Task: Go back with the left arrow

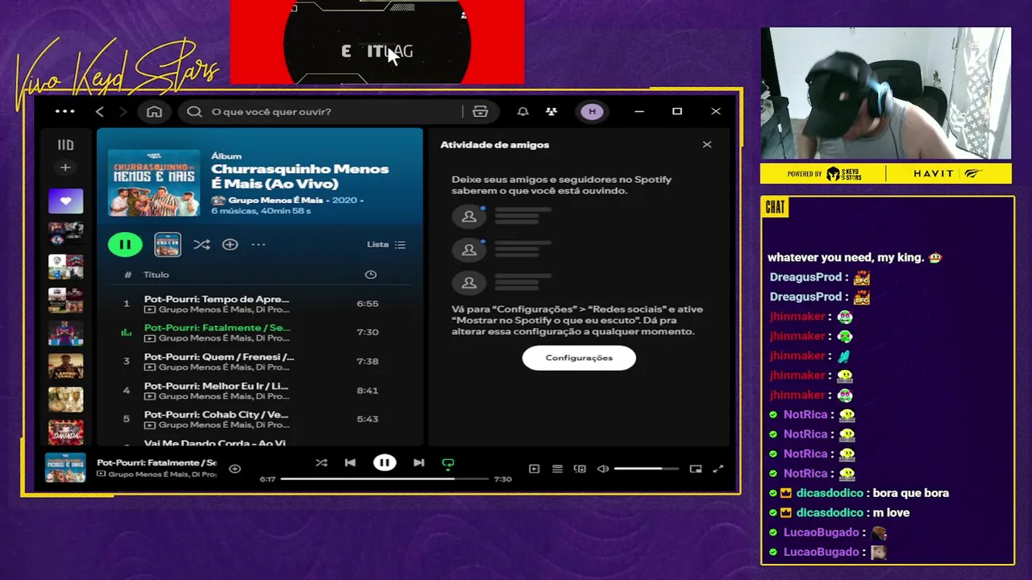Action: (x=100, y=111)
